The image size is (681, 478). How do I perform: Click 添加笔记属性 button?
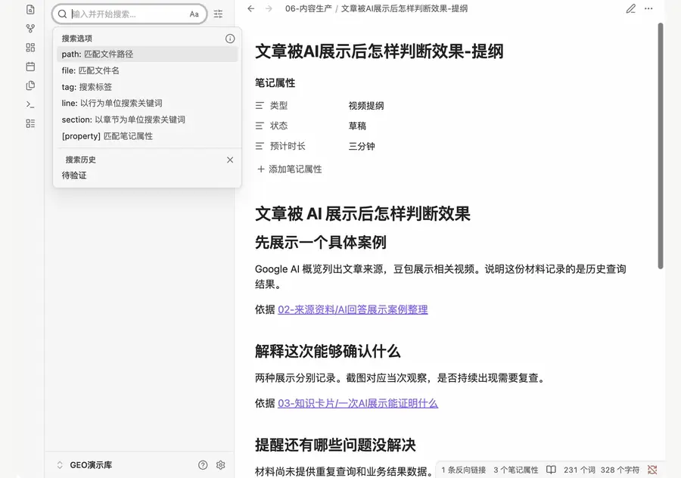pos(290,169)
